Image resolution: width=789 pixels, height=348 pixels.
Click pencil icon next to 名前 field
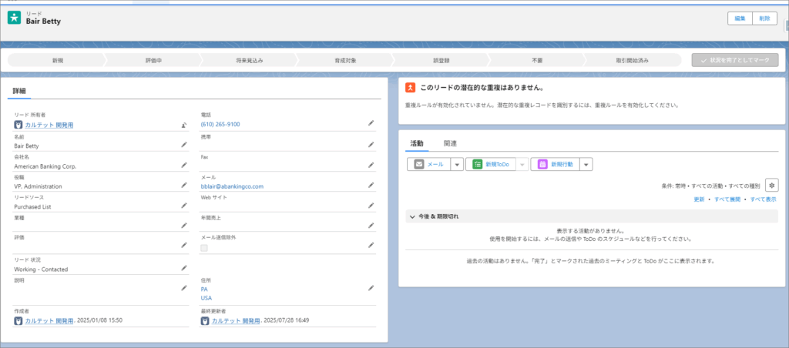[183, 144]
